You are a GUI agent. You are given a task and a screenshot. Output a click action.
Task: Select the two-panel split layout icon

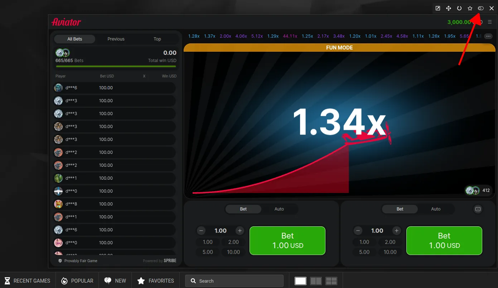click(x=316, y=281)
